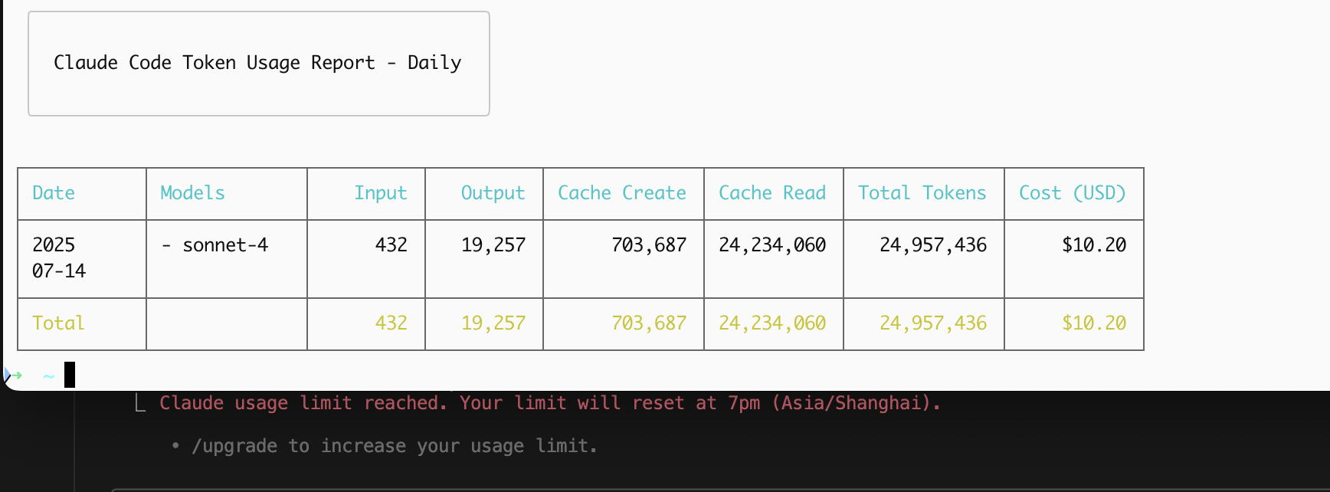Click the green prompt arrow icon
Screen dimensions: 1330x492
click(x=15, y=376)
